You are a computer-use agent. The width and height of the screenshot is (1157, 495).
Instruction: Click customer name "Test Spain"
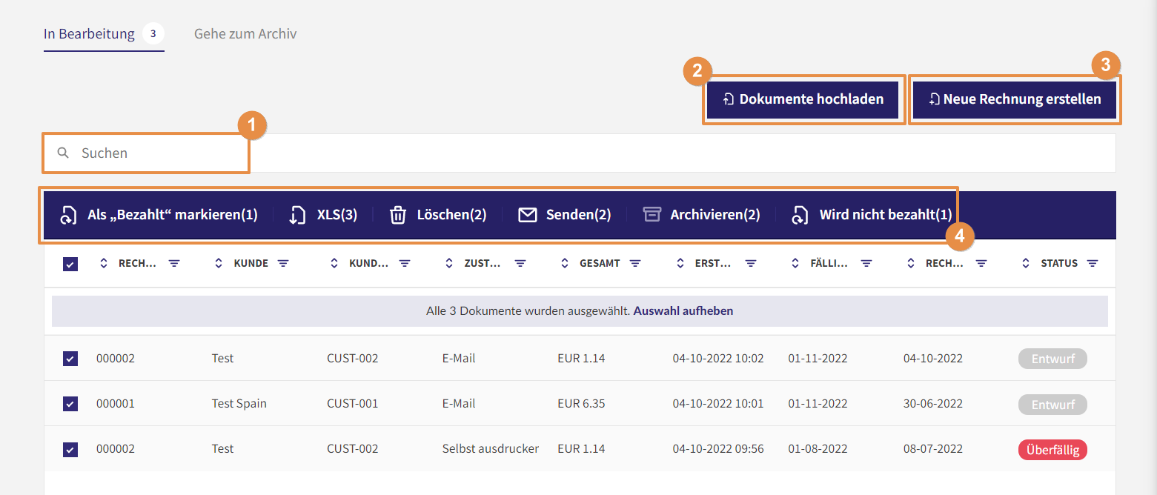239,404
